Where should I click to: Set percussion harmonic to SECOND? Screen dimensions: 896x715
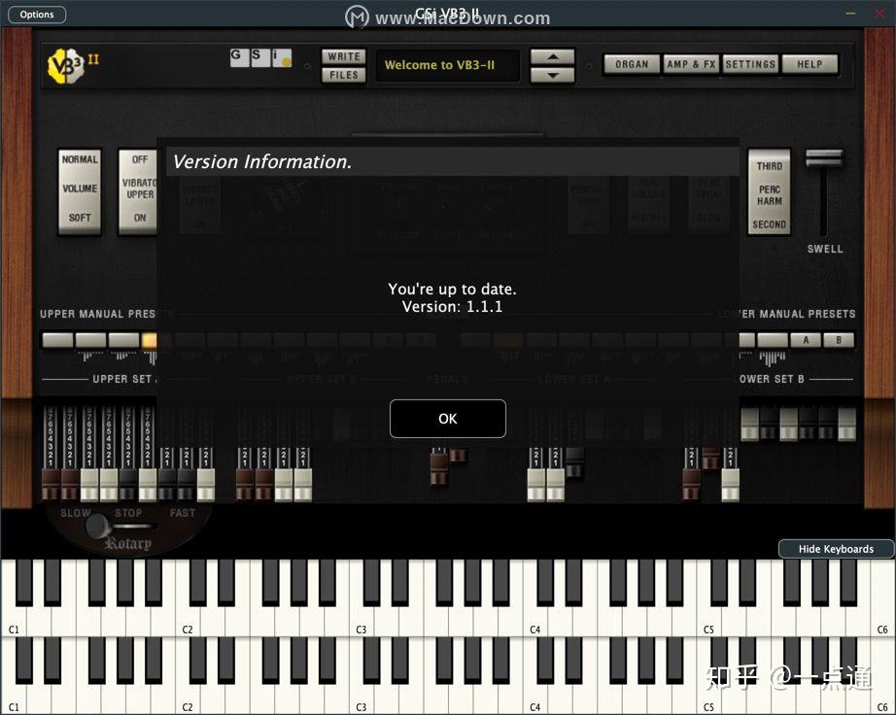pos(769,223)
